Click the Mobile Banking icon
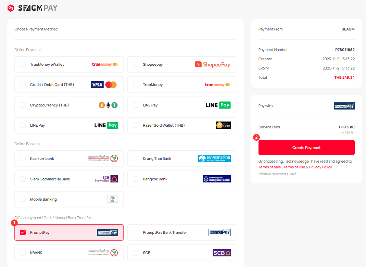Viewport: 366px width, 267px height. pos(113,199)
